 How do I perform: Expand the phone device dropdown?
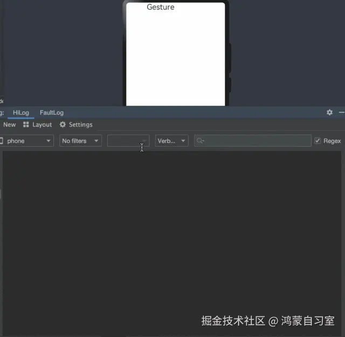click(26, 141)
